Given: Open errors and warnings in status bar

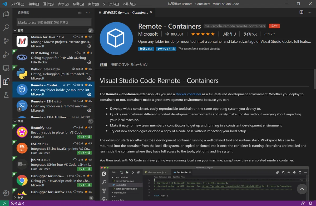Looking at the screenshot, I should [17, 203].
